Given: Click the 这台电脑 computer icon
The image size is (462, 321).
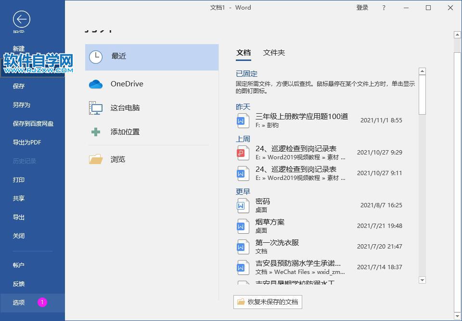Looking at the screenshot, I should coord(95,107).
